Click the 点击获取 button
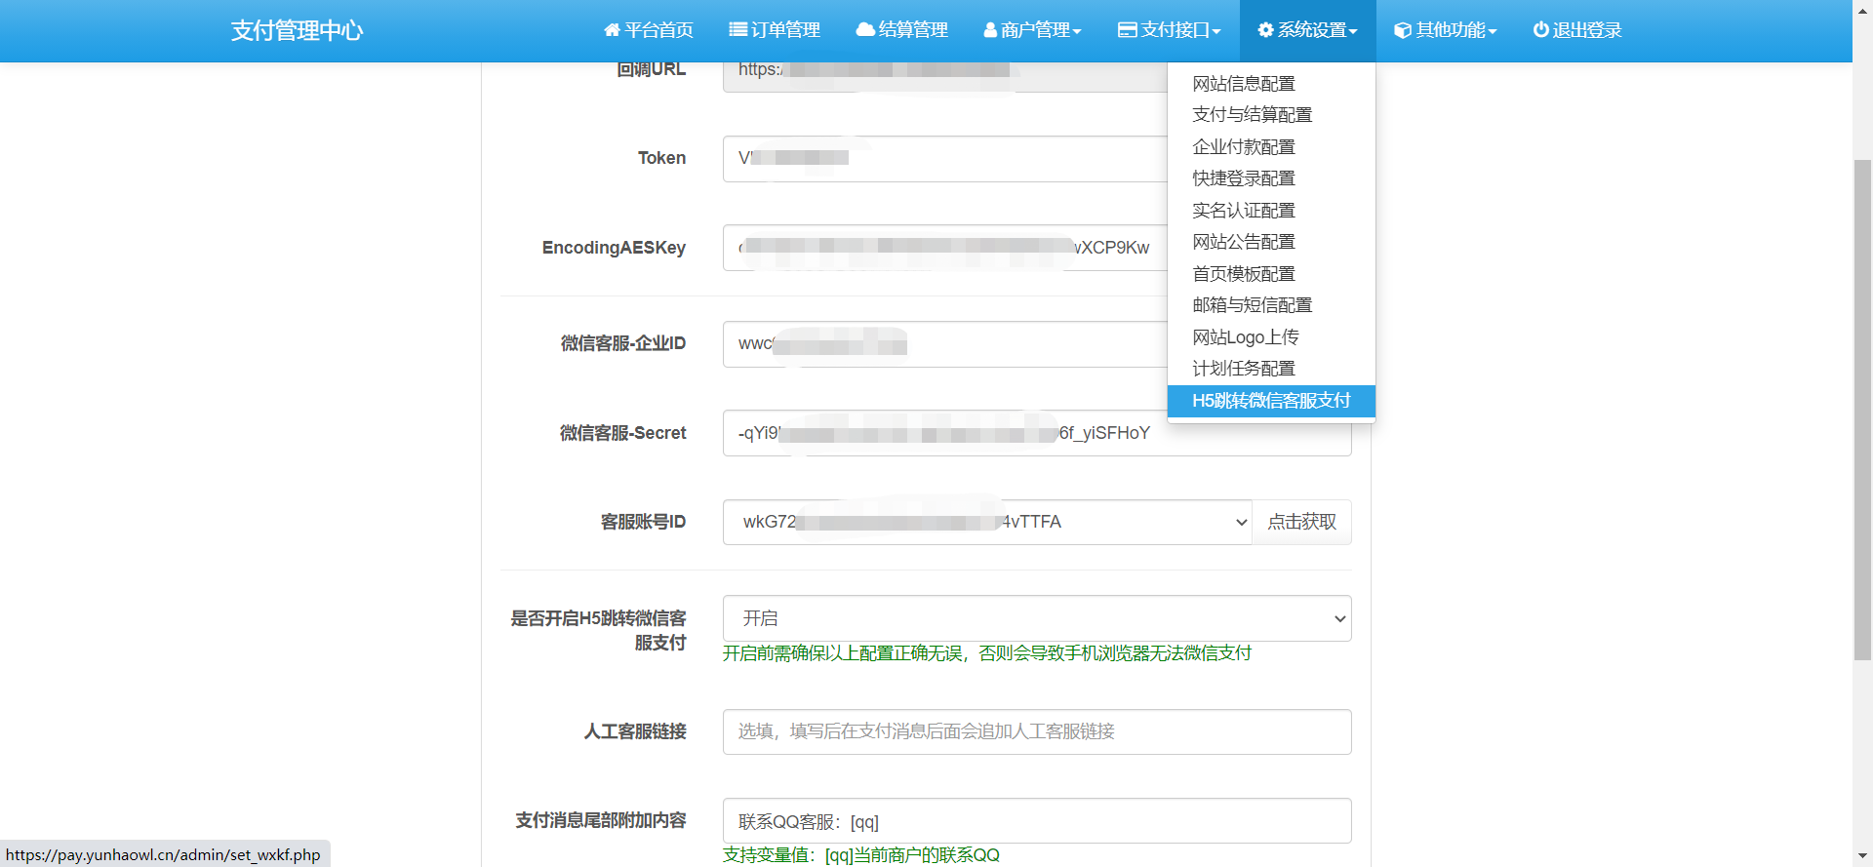 (x=1301, y=522)
